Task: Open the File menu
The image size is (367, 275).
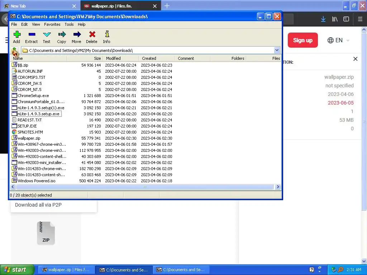Action: pos(14,24)
